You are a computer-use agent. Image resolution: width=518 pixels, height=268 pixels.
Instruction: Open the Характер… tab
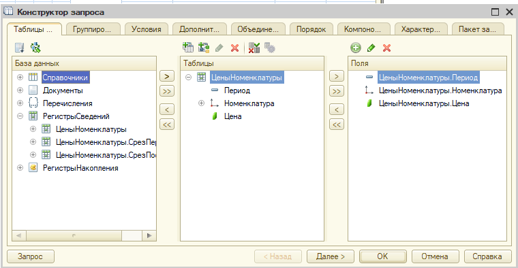(421, 29)
